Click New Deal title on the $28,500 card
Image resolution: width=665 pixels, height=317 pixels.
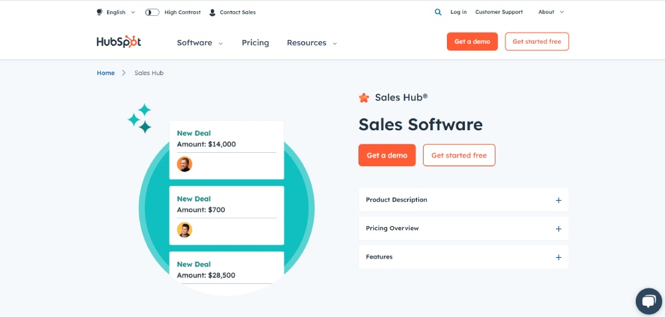click(194, 264)
